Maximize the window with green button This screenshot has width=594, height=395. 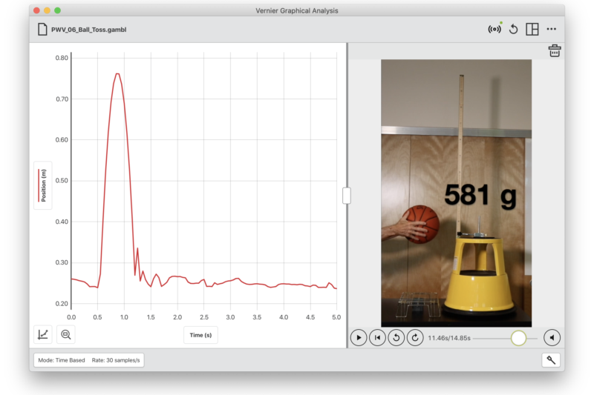58,10
